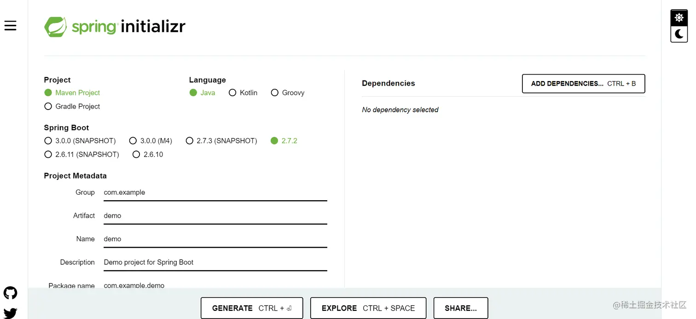This screenshot has height=319, width=696.
Task: Click the Artifact input field
Action: click(215, 215)
